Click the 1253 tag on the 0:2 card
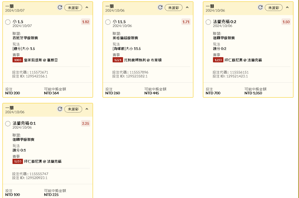 (x=218, y=60)
